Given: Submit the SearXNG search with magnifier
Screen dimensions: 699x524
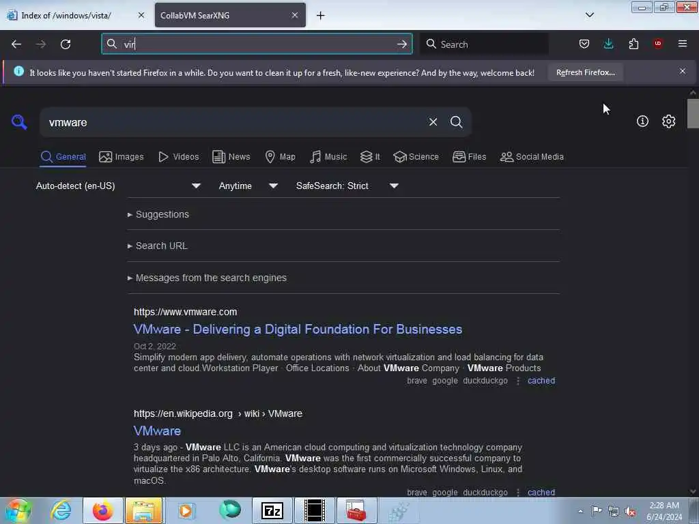Looking at the screenshot, I should pyautogui.click(x=456, y=121).
